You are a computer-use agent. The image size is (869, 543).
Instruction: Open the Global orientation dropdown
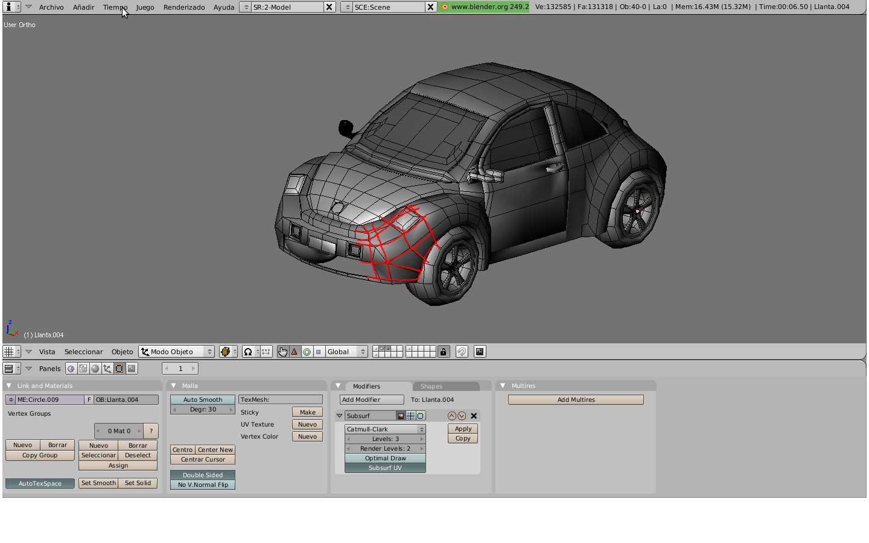pos(346,352)
